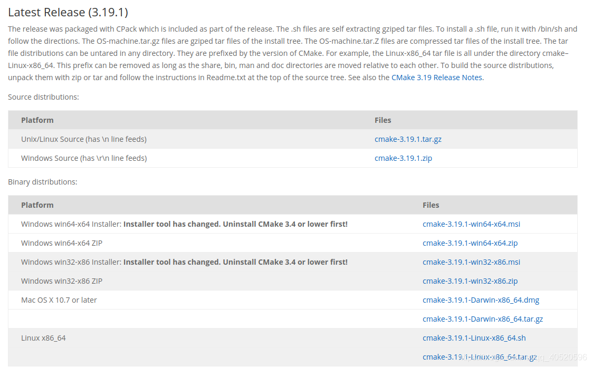Viewport: 592px width, 367px height.
Task: Click the Platform header in binary table
Action: pos(37,205)
